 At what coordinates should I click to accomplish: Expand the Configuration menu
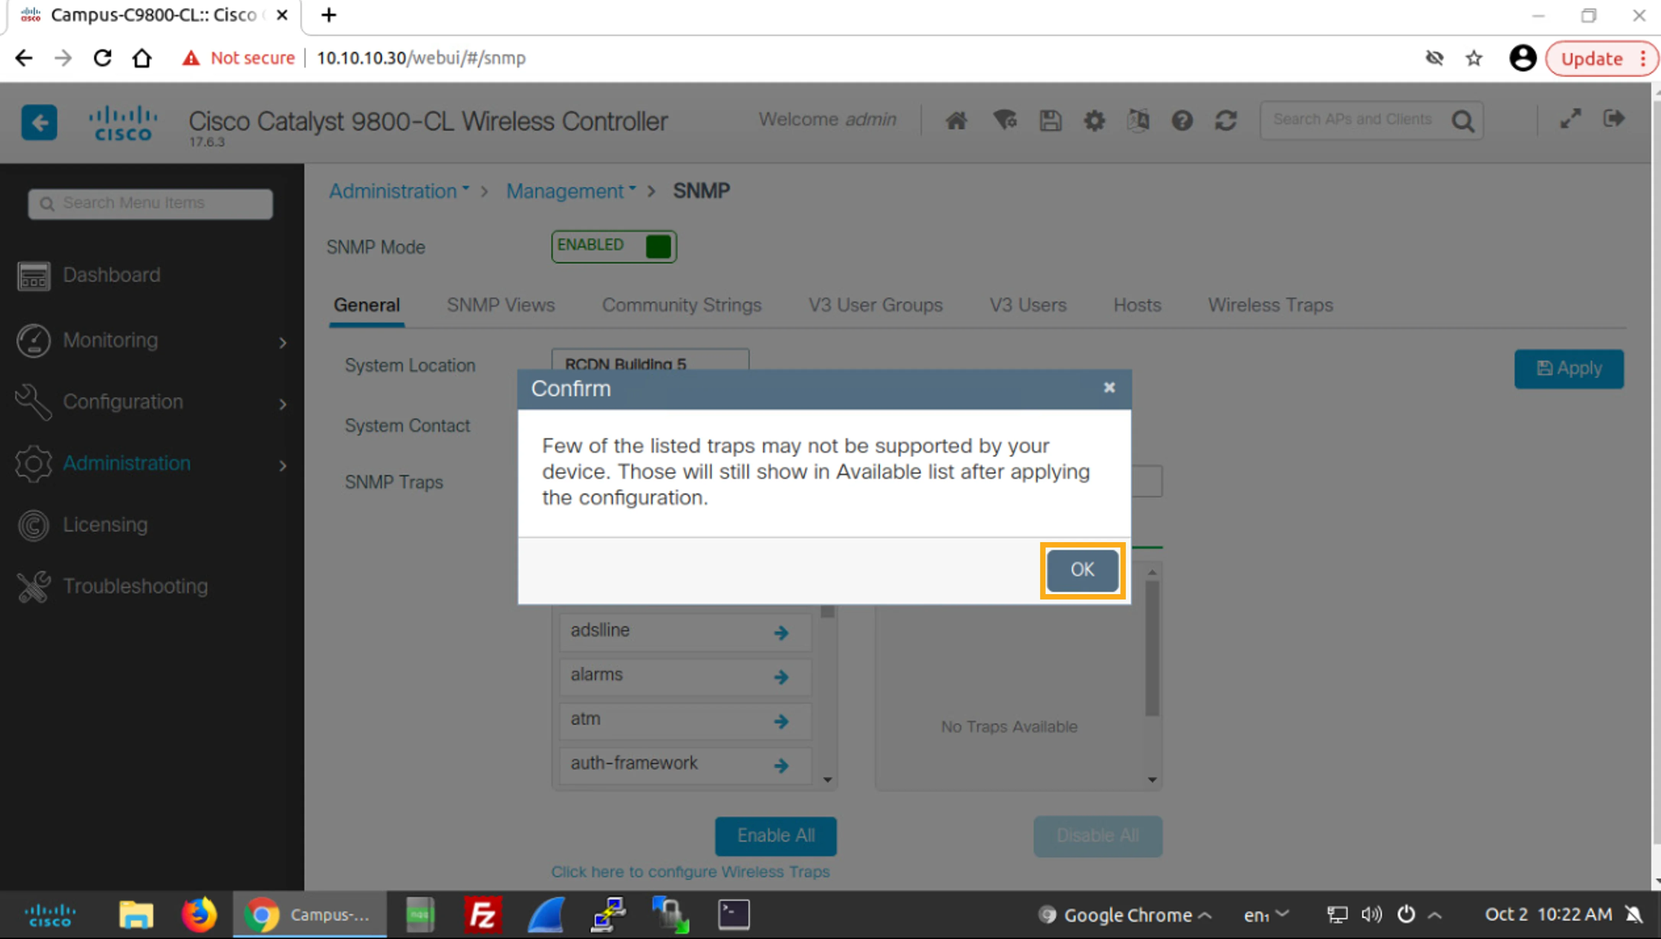coord(151,403)
